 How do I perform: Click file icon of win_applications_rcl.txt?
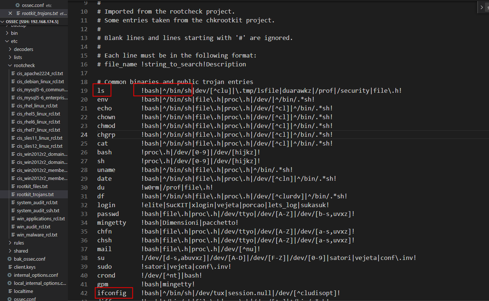pyautogui.click(x=13, y=219)
